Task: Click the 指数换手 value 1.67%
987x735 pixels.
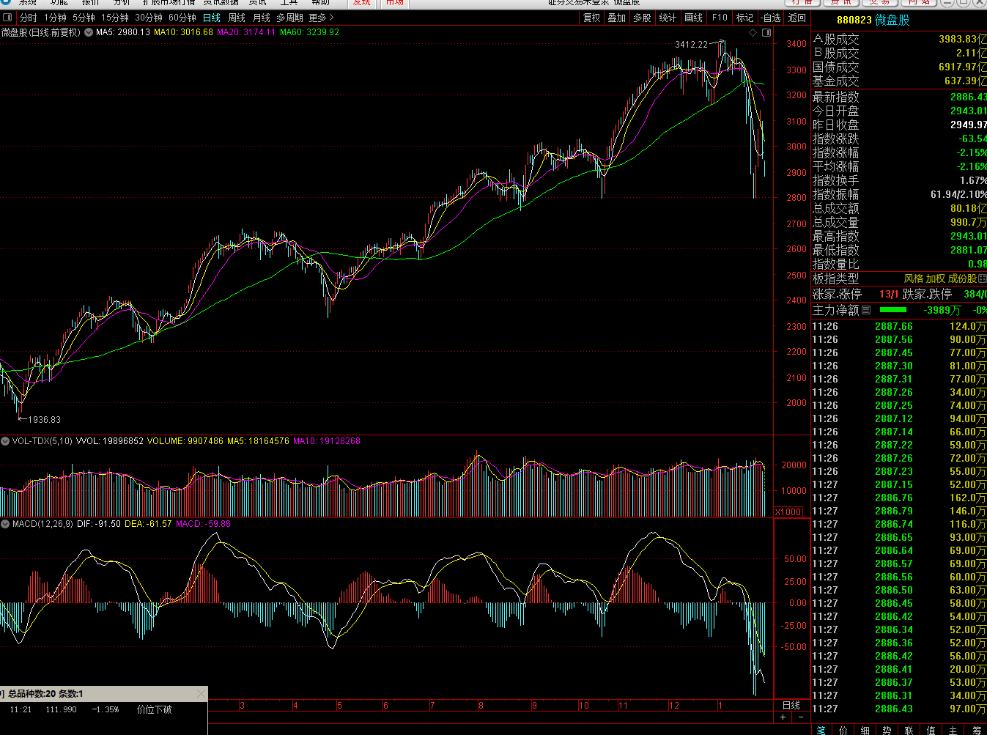Action: click(x=973, y=181)
